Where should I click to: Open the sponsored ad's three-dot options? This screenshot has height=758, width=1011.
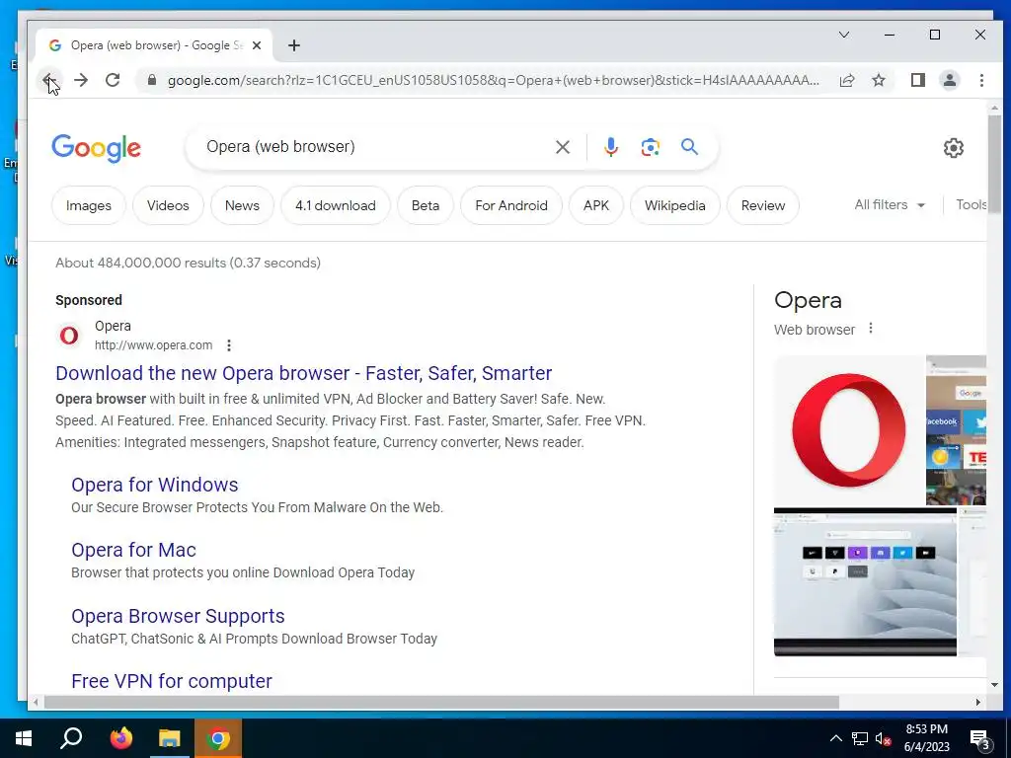(229, 345)
